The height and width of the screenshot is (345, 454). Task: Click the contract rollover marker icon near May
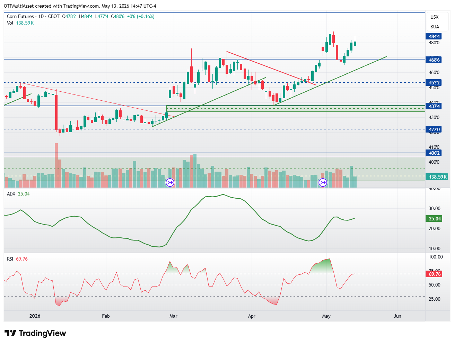click(323, 182)
